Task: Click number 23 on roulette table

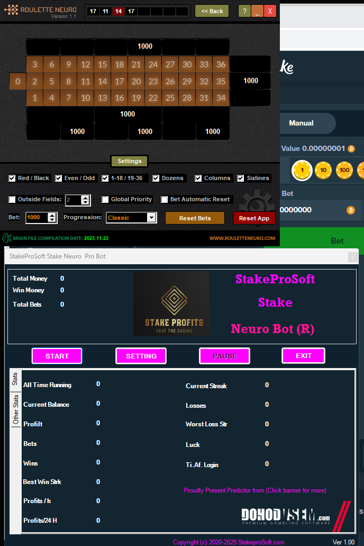Action: click(x=153, y=81)
